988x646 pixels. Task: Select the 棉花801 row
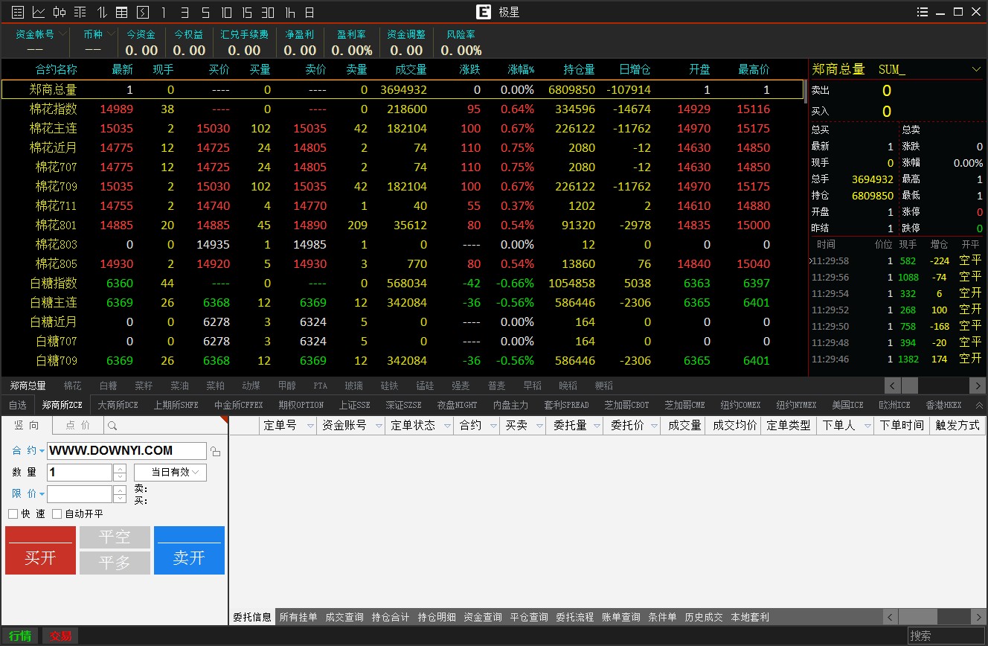402,225
